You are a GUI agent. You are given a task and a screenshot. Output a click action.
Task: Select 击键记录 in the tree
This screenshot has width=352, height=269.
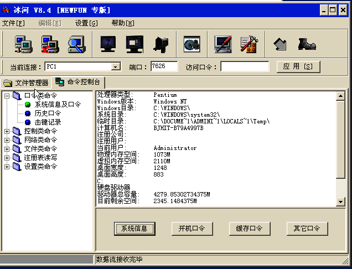(48, 122)
